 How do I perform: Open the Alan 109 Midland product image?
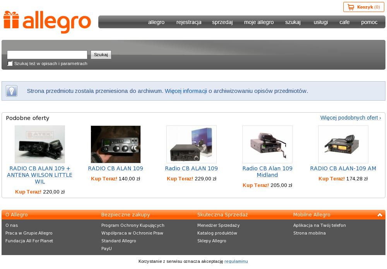pos(267,144)
